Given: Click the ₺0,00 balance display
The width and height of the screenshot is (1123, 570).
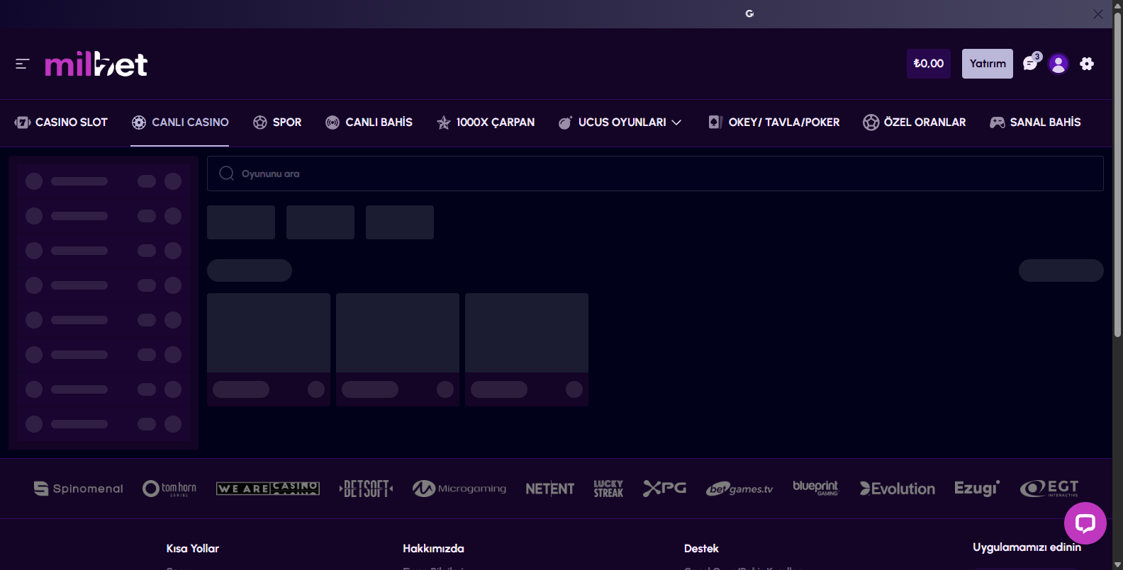Looking at the screenshot, I should point(929,64).
